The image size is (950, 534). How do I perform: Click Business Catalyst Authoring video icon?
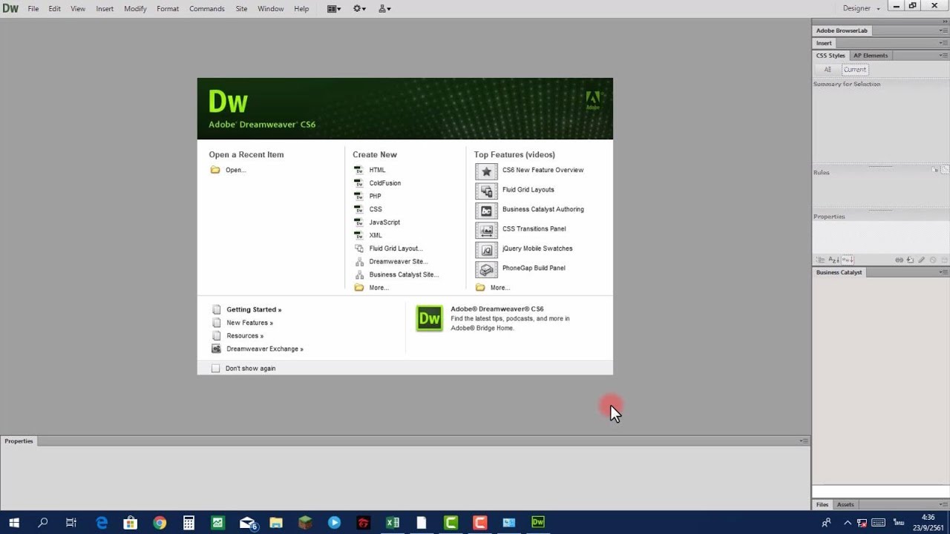click(486, 210)
